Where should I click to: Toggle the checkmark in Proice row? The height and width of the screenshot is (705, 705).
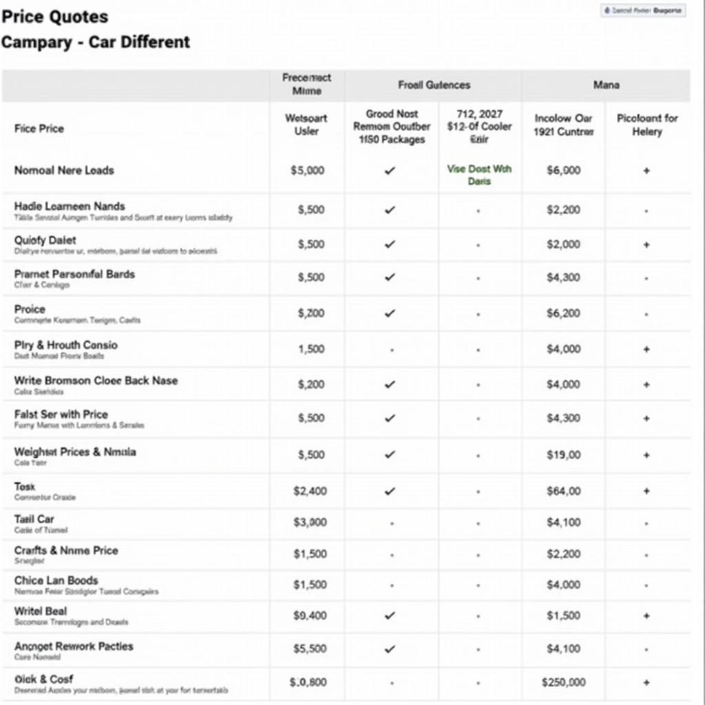coord(390,313)
